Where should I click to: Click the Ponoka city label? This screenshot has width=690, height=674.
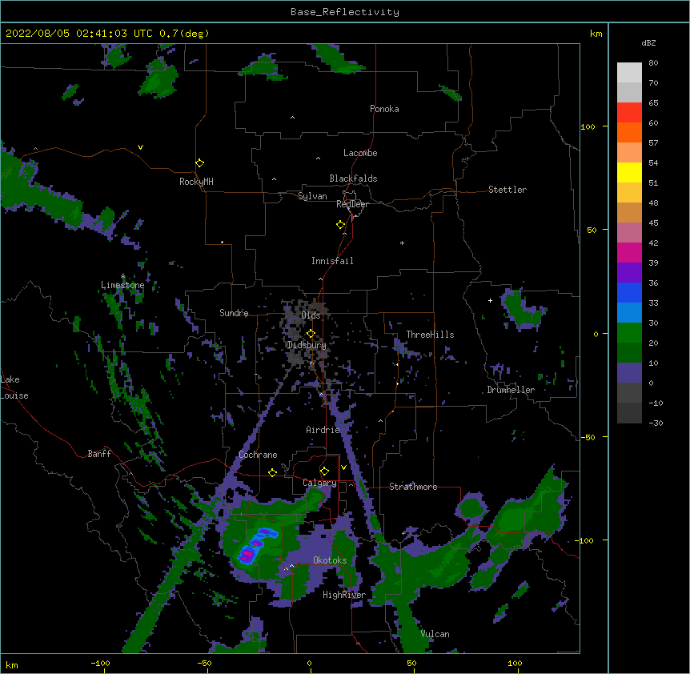384,109
